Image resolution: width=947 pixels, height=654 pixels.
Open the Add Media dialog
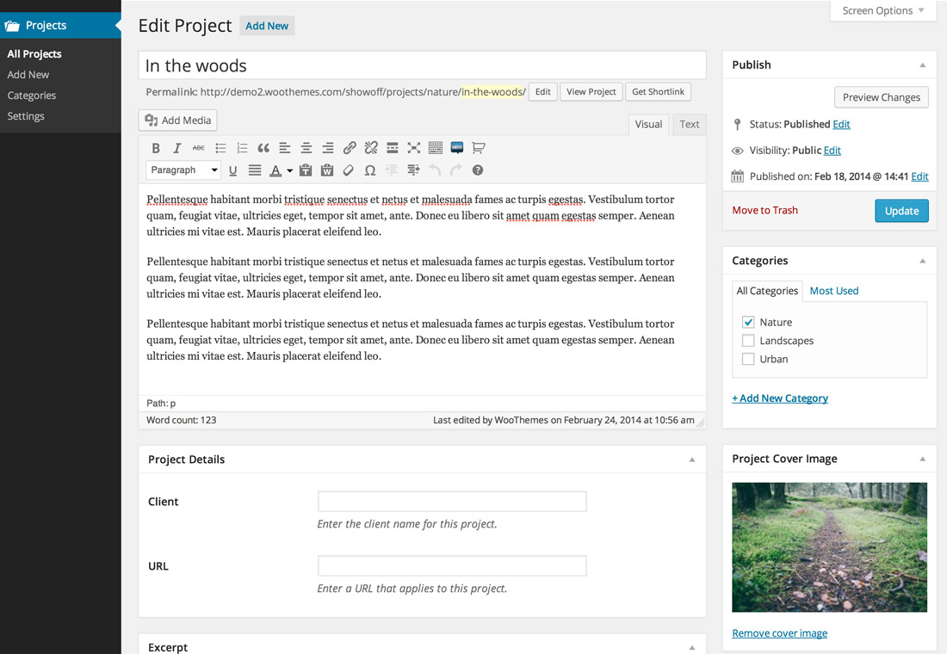(177, 120)
